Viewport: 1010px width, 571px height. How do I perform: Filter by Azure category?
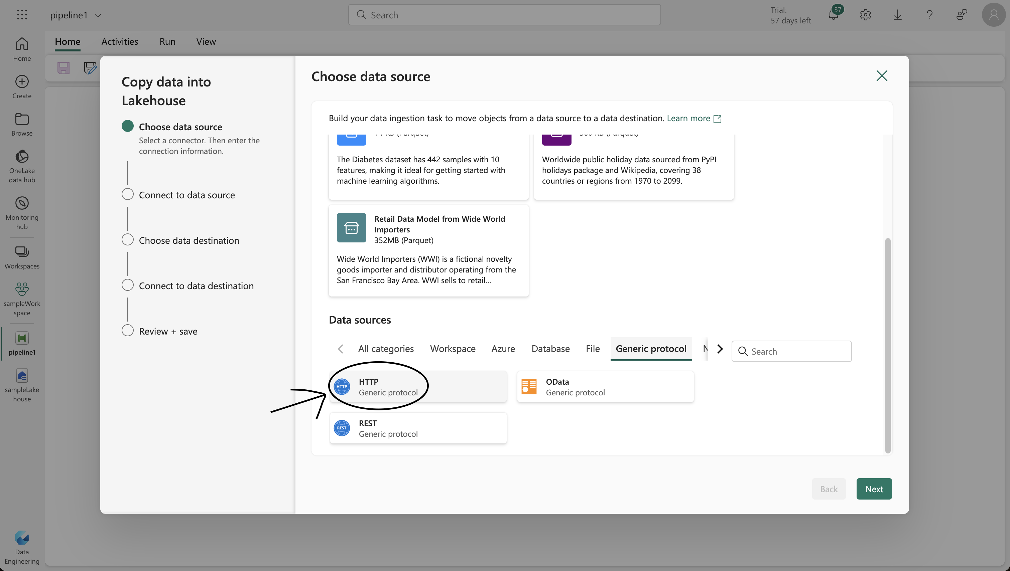pyautogui.click(x=503, y=349)
